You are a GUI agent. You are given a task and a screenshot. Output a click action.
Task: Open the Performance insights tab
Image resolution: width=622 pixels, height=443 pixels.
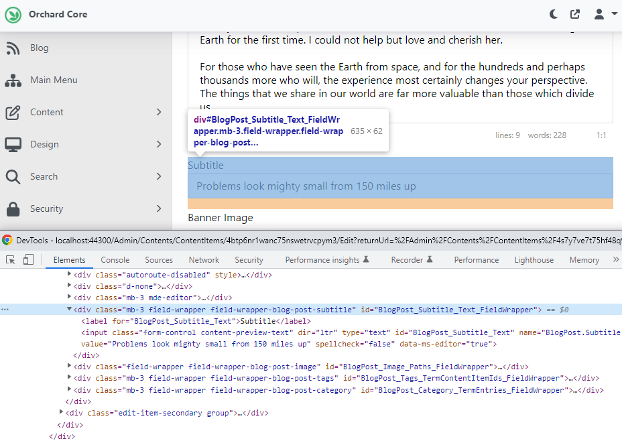click(x=327, y=260)
